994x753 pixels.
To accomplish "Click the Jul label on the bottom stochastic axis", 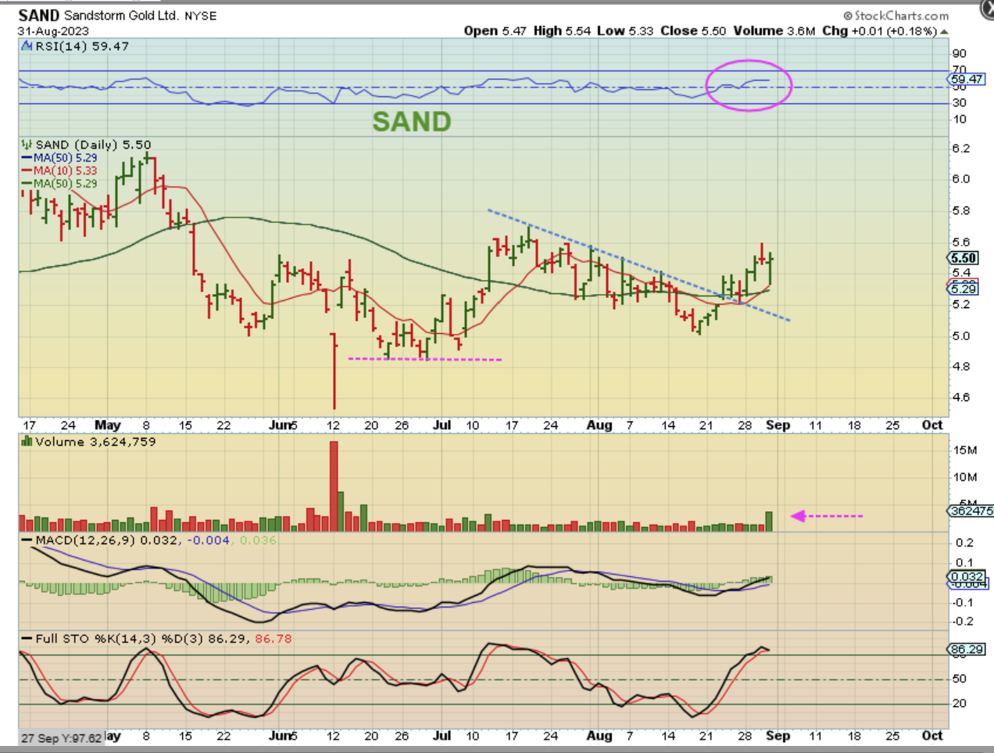I will click(x=442, y=736).
